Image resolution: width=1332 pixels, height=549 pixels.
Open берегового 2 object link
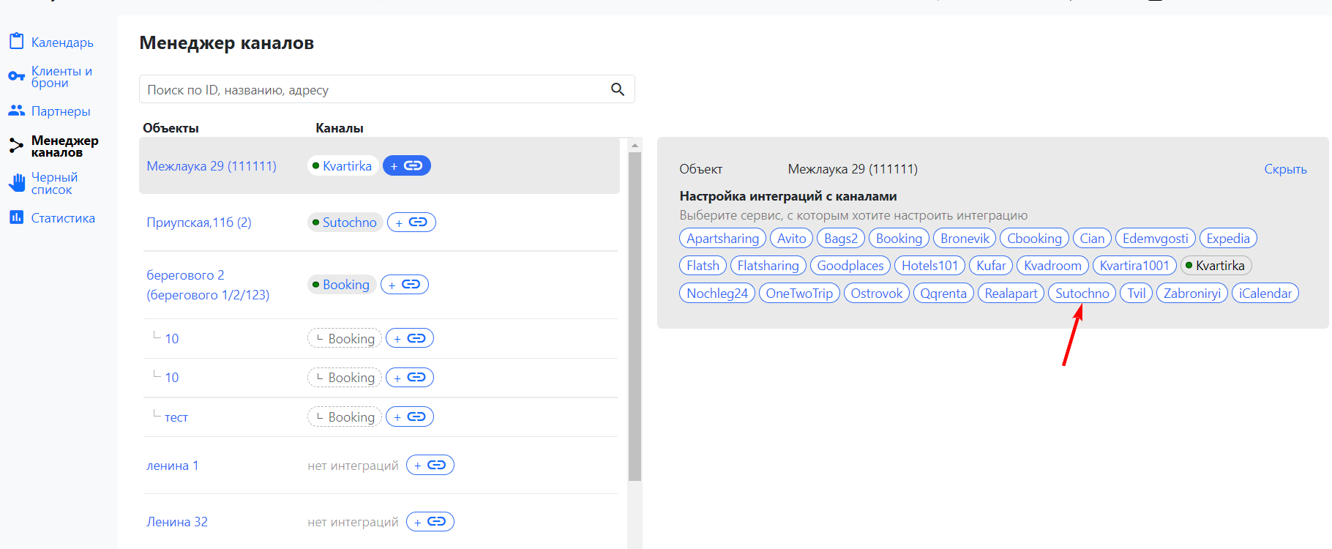click(208, 285)
